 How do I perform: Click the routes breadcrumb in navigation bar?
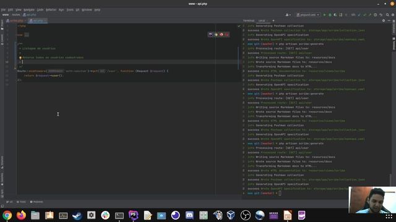coord(15,15)
